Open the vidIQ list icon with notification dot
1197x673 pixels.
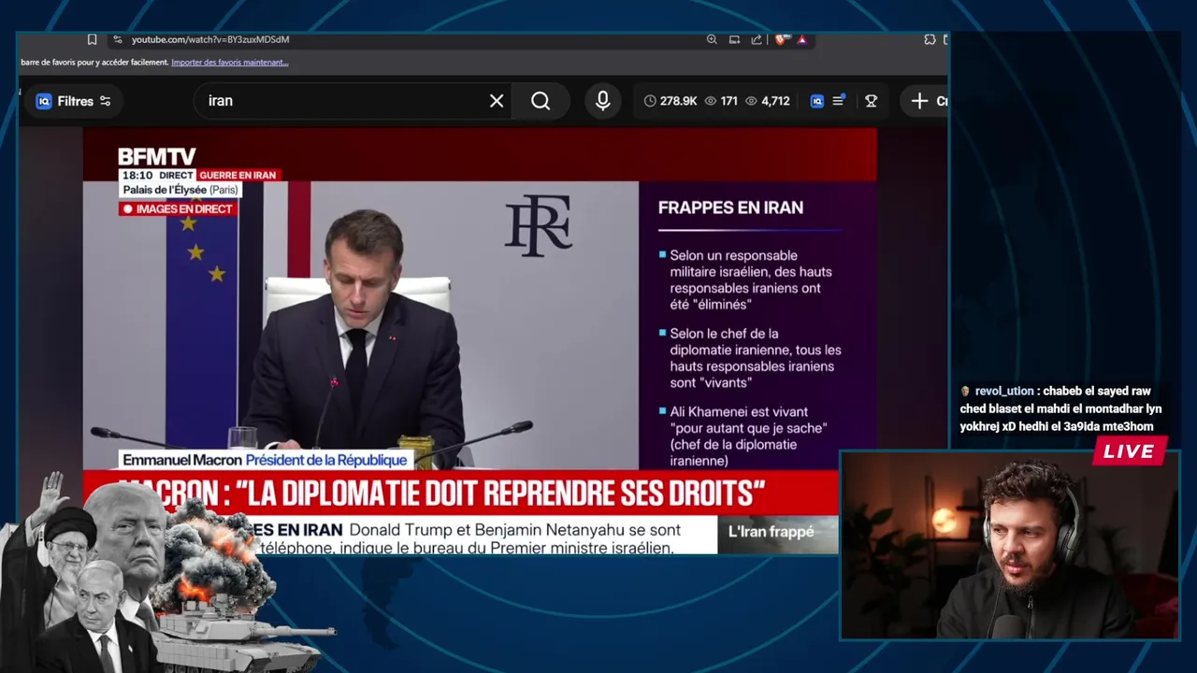(839, 101)
